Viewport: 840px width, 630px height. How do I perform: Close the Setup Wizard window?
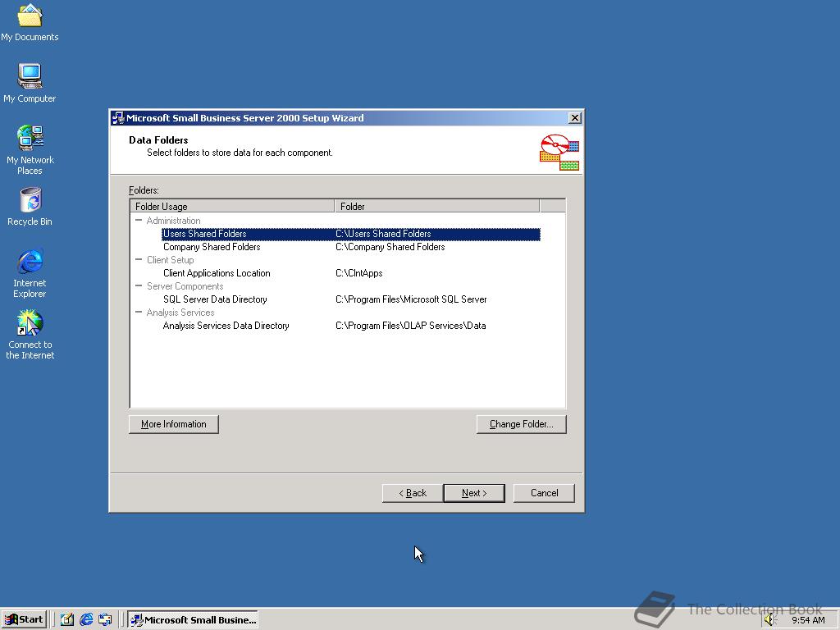click(x=575, y=118)
